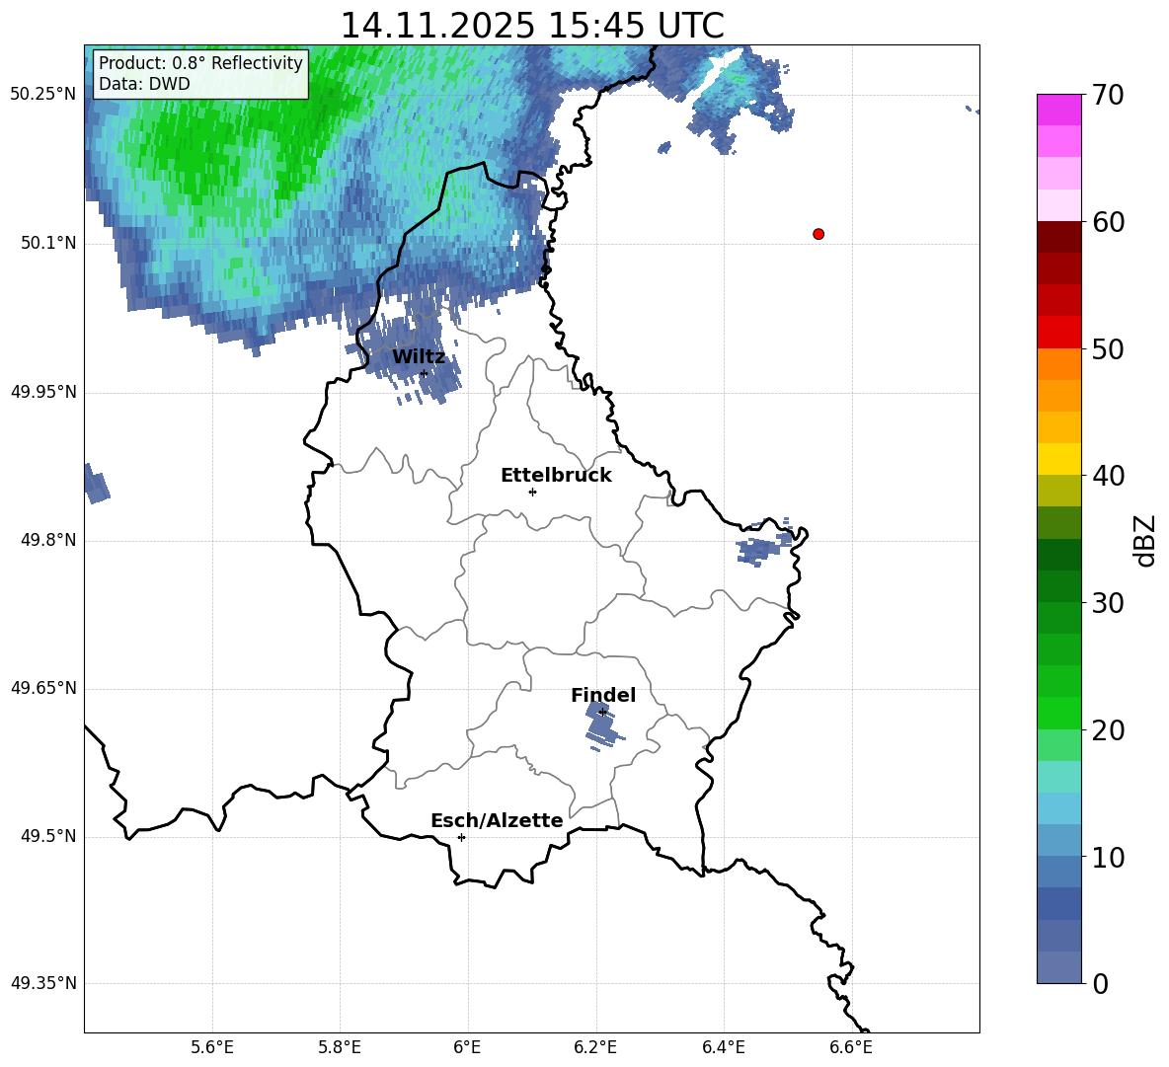Click the 49.35°N latitude label
The image size is (1169, 1067).
click(43, 983)
